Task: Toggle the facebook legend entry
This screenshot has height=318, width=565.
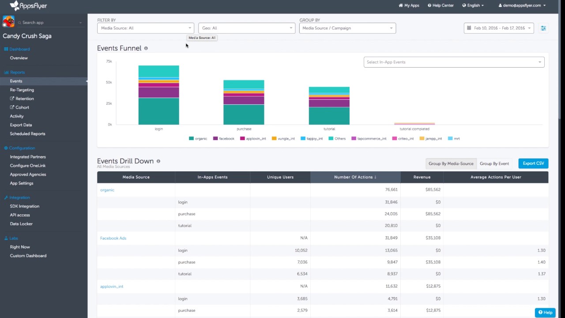Action: pos(224,139)
